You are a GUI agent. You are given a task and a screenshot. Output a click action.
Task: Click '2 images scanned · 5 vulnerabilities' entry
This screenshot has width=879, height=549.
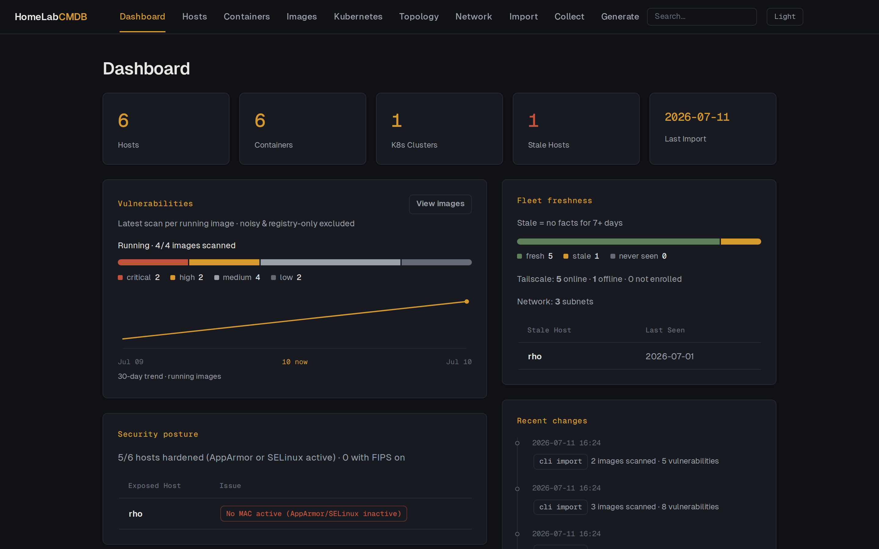pyautogui.click(x=655, y=461)
